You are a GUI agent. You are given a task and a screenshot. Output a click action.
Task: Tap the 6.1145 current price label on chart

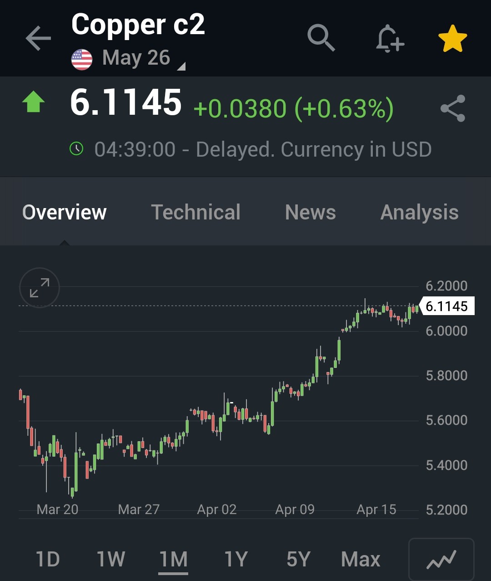446,306
